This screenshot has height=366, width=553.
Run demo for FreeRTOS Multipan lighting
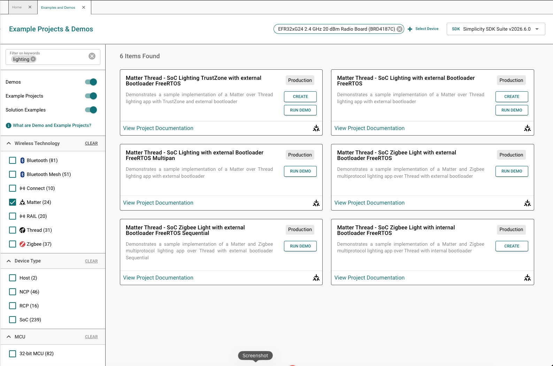point(300,171)
